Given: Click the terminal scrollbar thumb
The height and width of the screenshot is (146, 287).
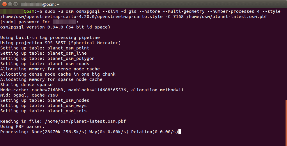Looking at the screenshot, I should click(286, 122).
